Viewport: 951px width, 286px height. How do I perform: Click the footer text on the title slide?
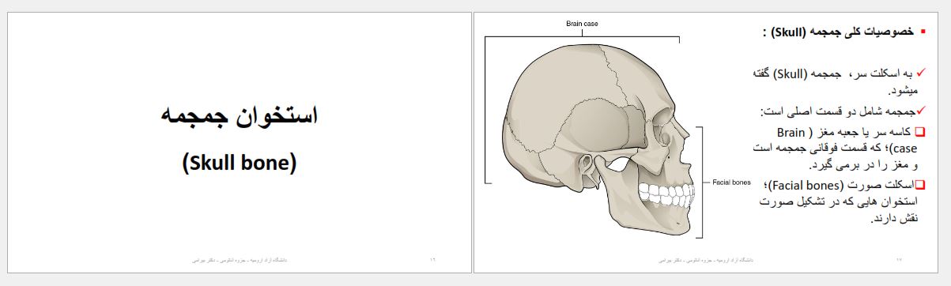[x=239, y=259]
